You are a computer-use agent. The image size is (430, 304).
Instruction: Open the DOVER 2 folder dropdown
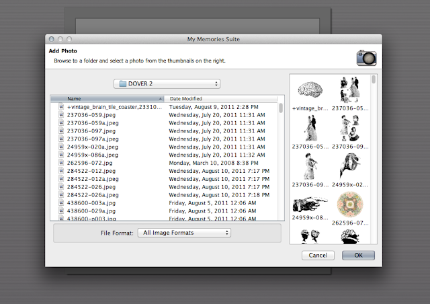click(x=167, y=84)
